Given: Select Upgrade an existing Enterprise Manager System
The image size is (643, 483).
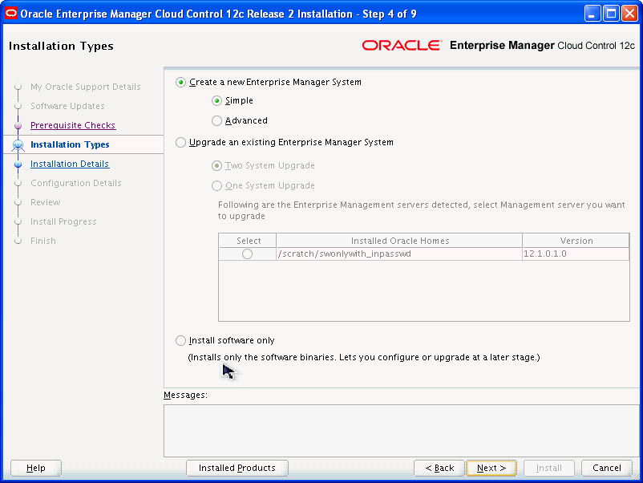Looking at the screenshot, I should [x=180, y=142].
